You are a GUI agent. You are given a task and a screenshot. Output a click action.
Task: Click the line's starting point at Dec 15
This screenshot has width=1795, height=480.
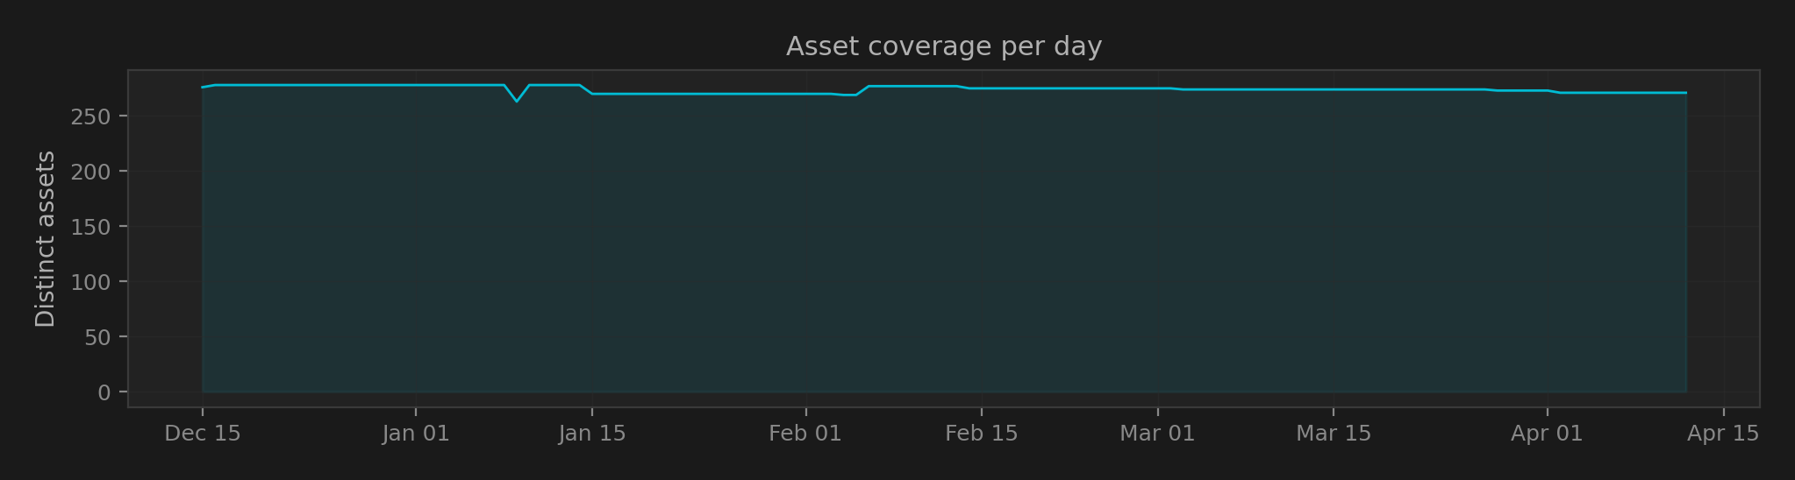pos(203,87)
